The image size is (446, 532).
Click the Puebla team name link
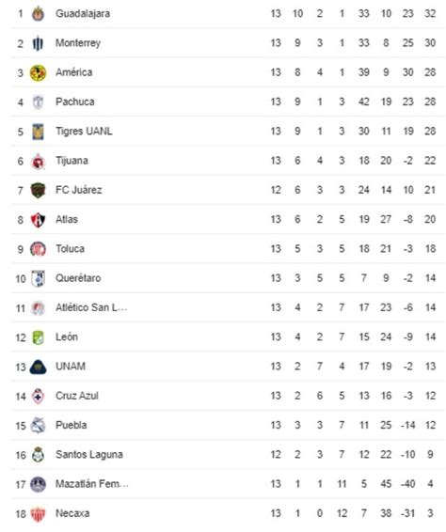[x=71, y=425]
